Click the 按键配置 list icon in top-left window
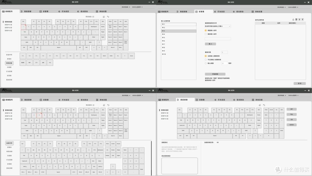312x176 pixels. click(x=93, y=17)
